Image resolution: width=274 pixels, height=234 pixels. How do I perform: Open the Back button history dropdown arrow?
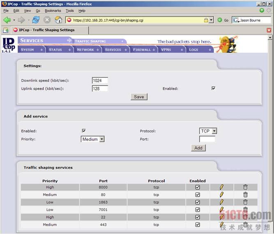[14, 20]
